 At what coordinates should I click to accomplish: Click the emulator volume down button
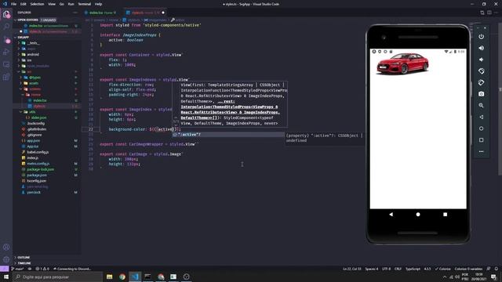click(x=481, y=60)
